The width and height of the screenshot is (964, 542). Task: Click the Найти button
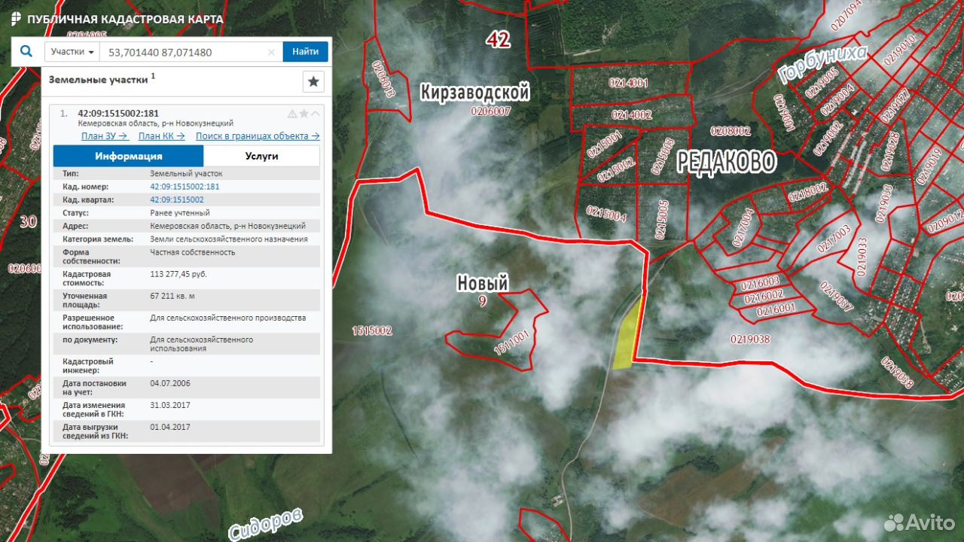tap(305, 52)
